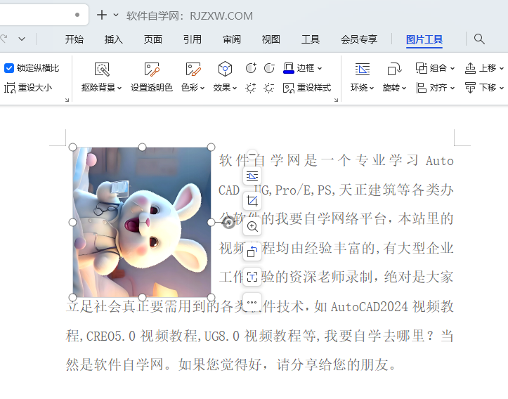Click the image rotation handle
The image size is (508, 399).
(x=229, y=223)
